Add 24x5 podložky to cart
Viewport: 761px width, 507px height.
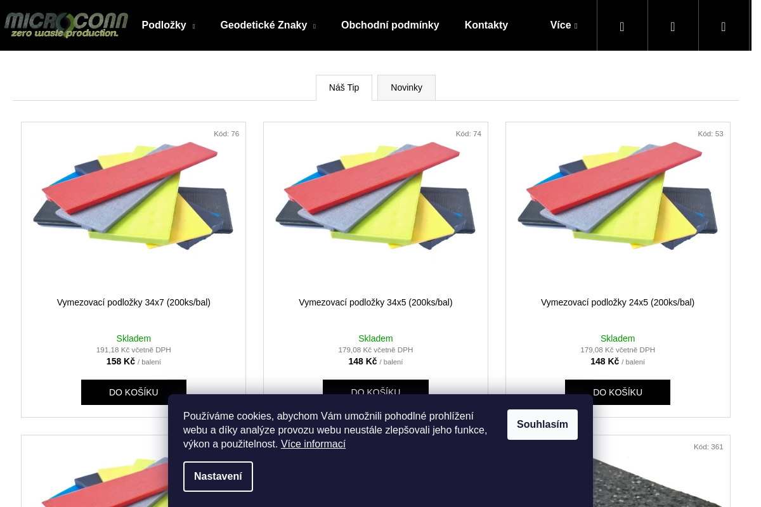618,392
